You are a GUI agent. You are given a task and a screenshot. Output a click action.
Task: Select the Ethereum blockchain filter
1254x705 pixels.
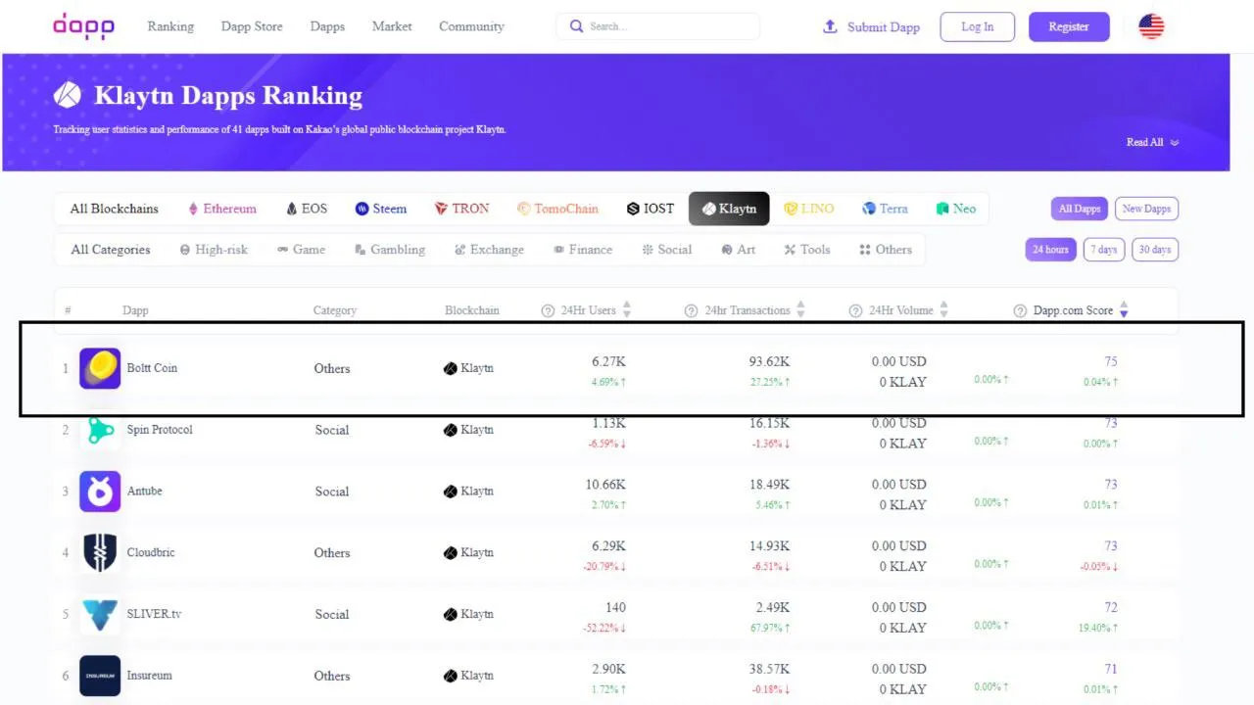[x=221, y=209]
